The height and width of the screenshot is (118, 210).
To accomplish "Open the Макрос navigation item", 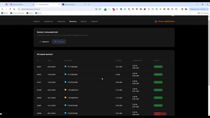I will click(x=84, y=21).
